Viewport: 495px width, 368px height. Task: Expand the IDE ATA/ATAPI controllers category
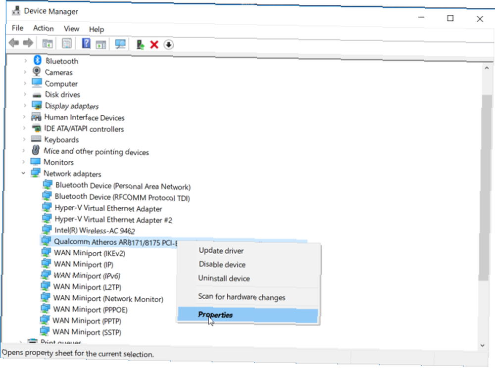pos(24,128)
